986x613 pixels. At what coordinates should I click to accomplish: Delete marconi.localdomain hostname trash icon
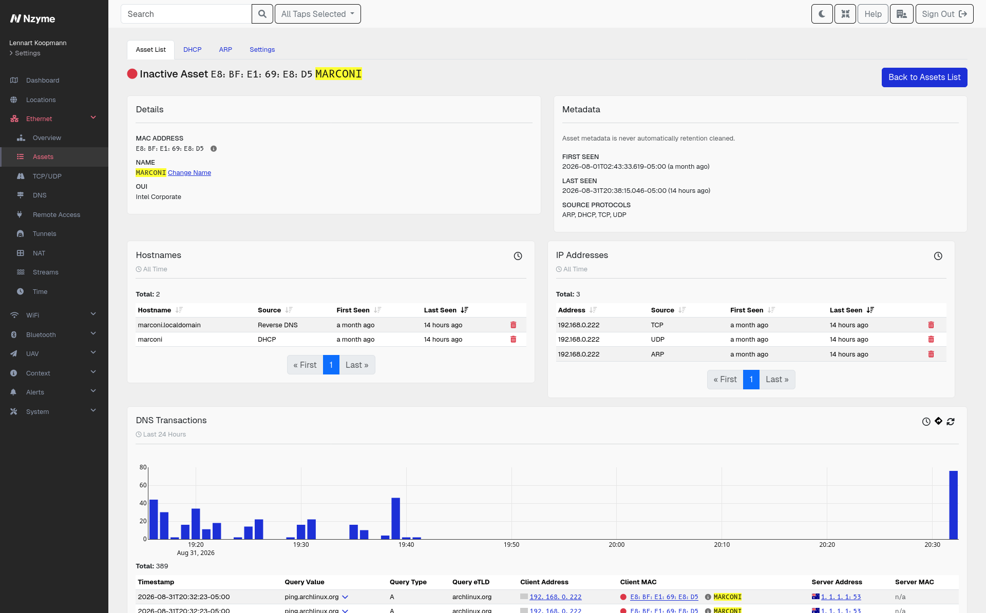click(513, 325)
